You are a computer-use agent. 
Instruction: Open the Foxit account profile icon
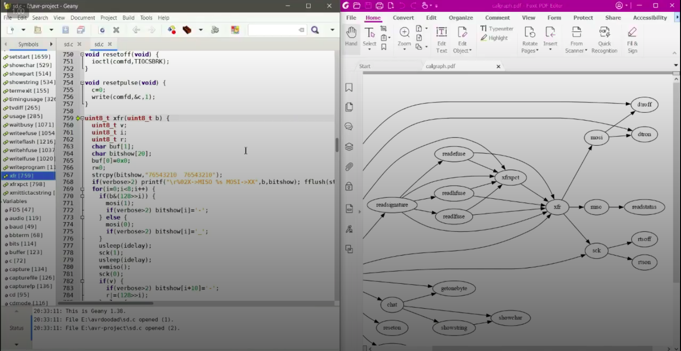(x=619, y=6)
